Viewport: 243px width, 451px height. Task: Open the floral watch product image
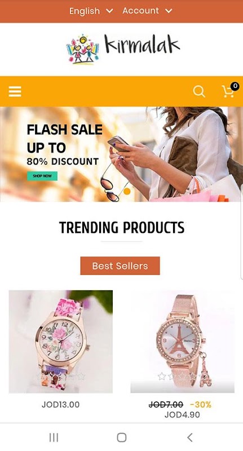pos(61,342)
